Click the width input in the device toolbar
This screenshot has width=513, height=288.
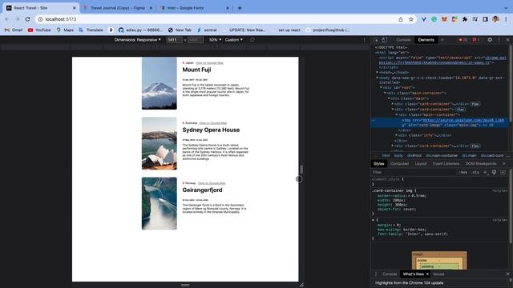click(x=174, y=40)
